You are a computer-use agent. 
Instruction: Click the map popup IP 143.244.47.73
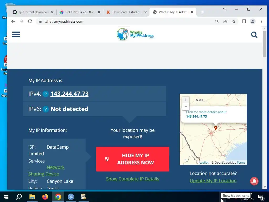[196, 116]
